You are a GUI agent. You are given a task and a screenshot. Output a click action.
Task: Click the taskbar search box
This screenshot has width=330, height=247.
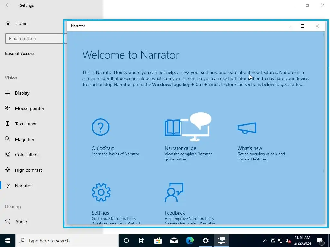click(67, 241)
